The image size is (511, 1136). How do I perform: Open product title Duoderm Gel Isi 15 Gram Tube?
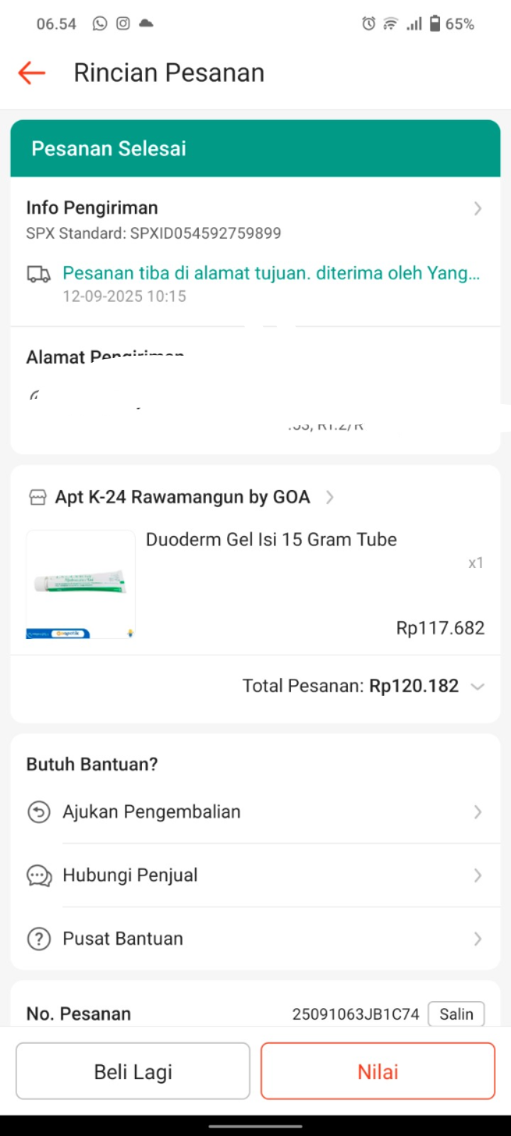pos(271,540)
